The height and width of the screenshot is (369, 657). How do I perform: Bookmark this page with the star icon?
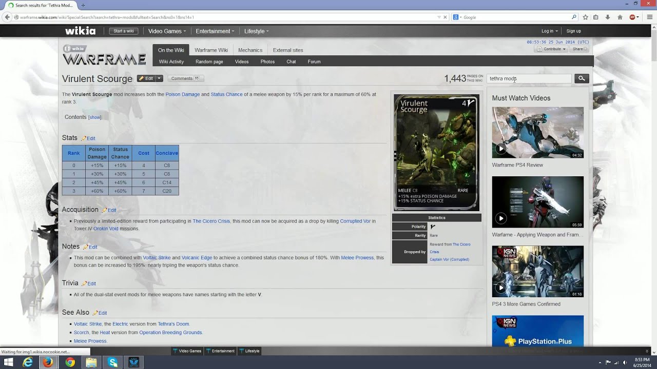point(586,17)
